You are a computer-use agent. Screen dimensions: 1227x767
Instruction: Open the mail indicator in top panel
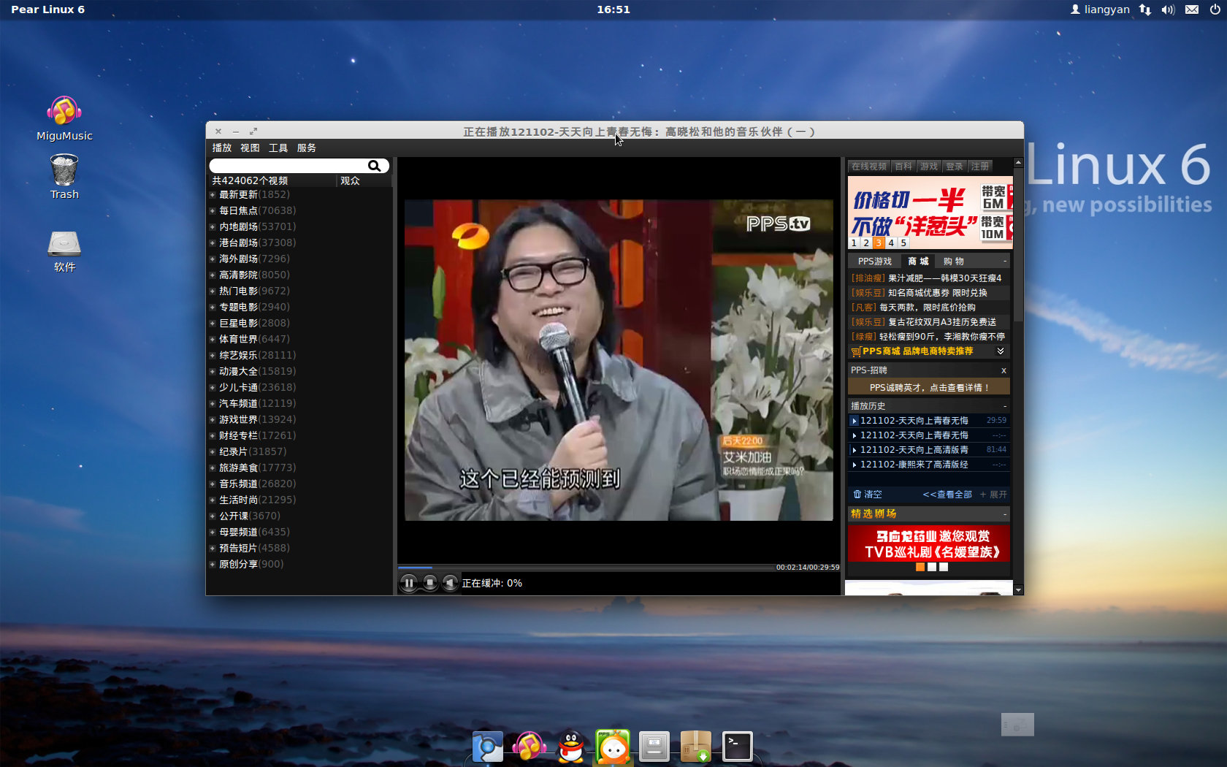coord(1192,9)
